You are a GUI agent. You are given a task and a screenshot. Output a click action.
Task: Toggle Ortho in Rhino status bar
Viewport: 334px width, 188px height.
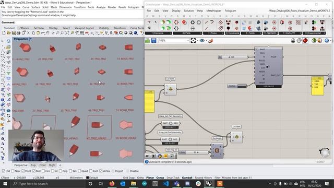(140, 178)
